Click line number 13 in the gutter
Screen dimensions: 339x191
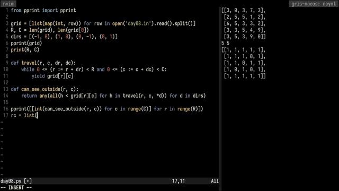pyautogui.click(x=6, y=89)
